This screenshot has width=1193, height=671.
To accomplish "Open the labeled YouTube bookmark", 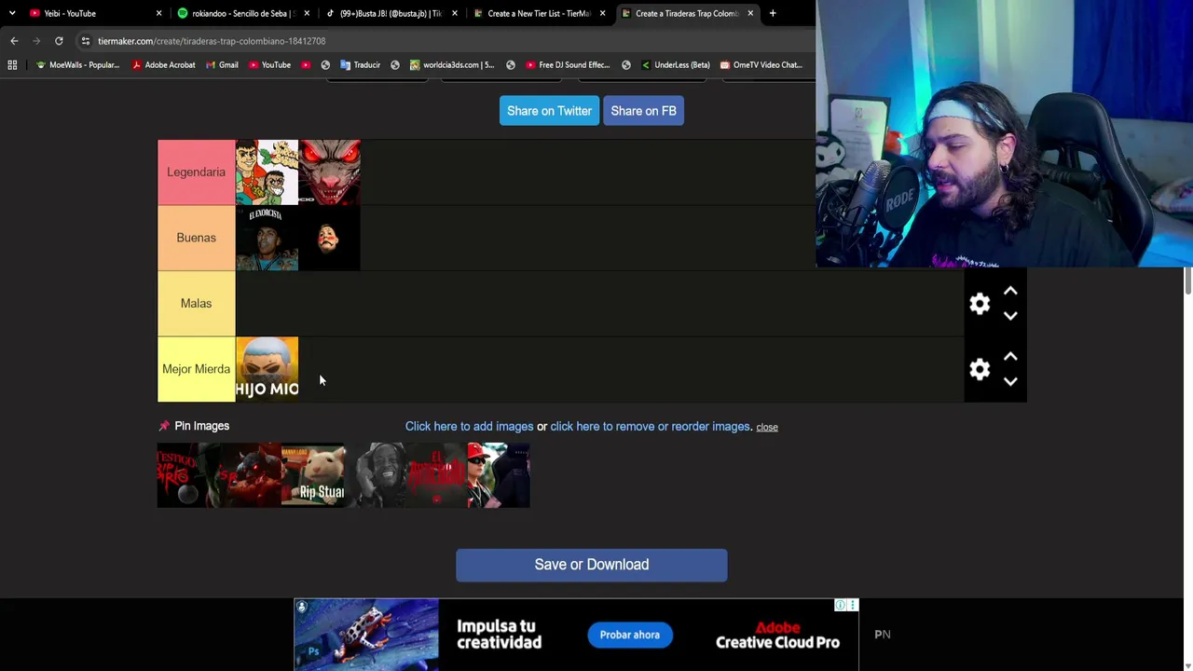I will (270, 65).
